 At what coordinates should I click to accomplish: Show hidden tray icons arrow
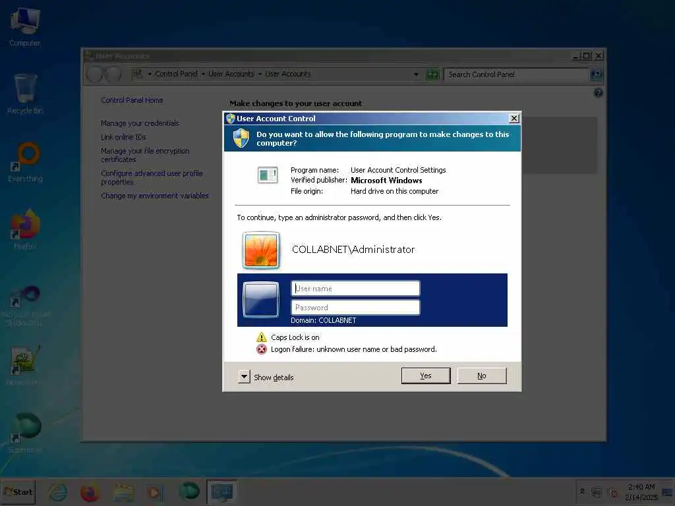[x=583, y=492]
